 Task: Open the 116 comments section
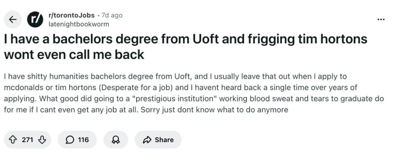[x=77, y=140]
